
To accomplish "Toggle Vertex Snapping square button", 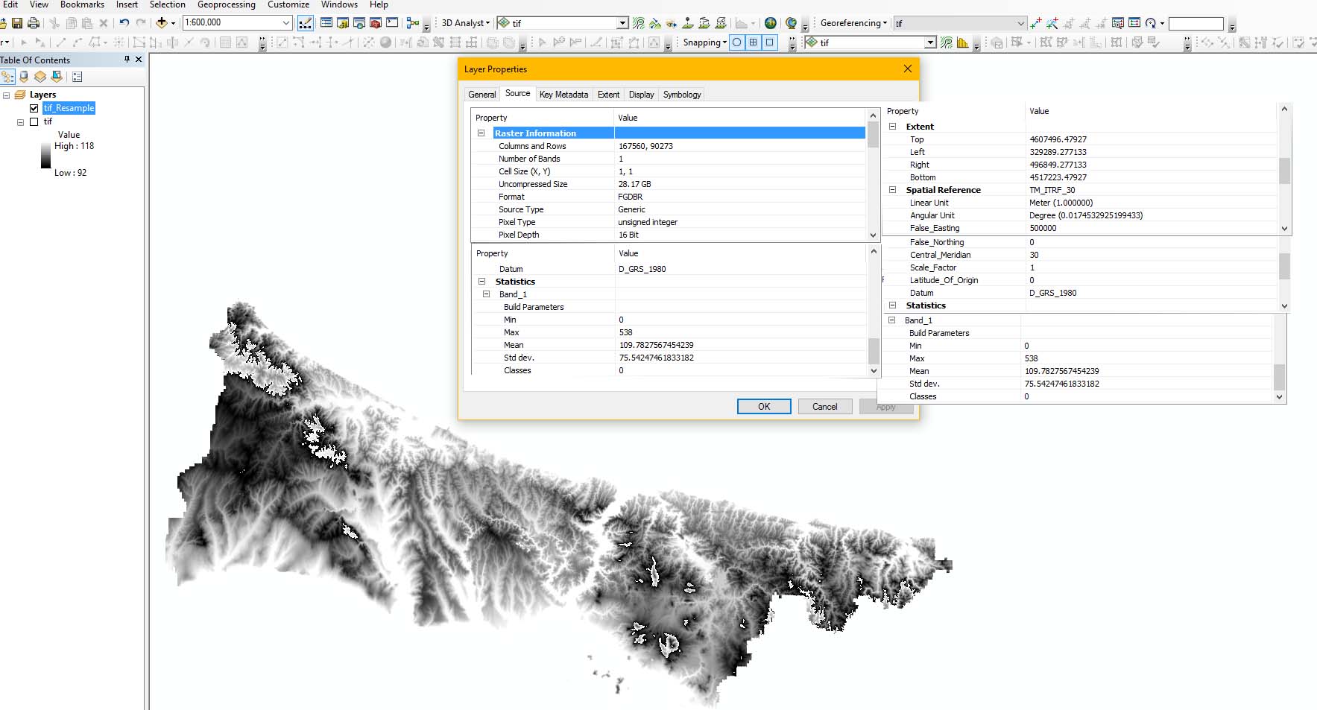I will coord(770,42).
